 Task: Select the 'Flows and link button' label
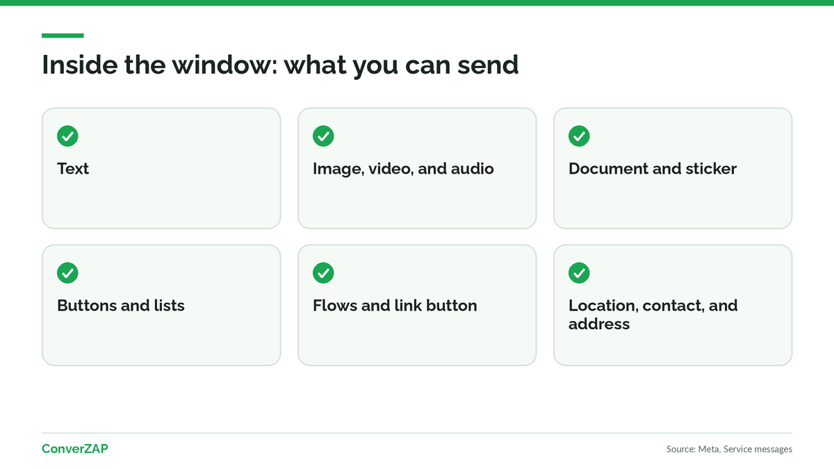point(395,306)
